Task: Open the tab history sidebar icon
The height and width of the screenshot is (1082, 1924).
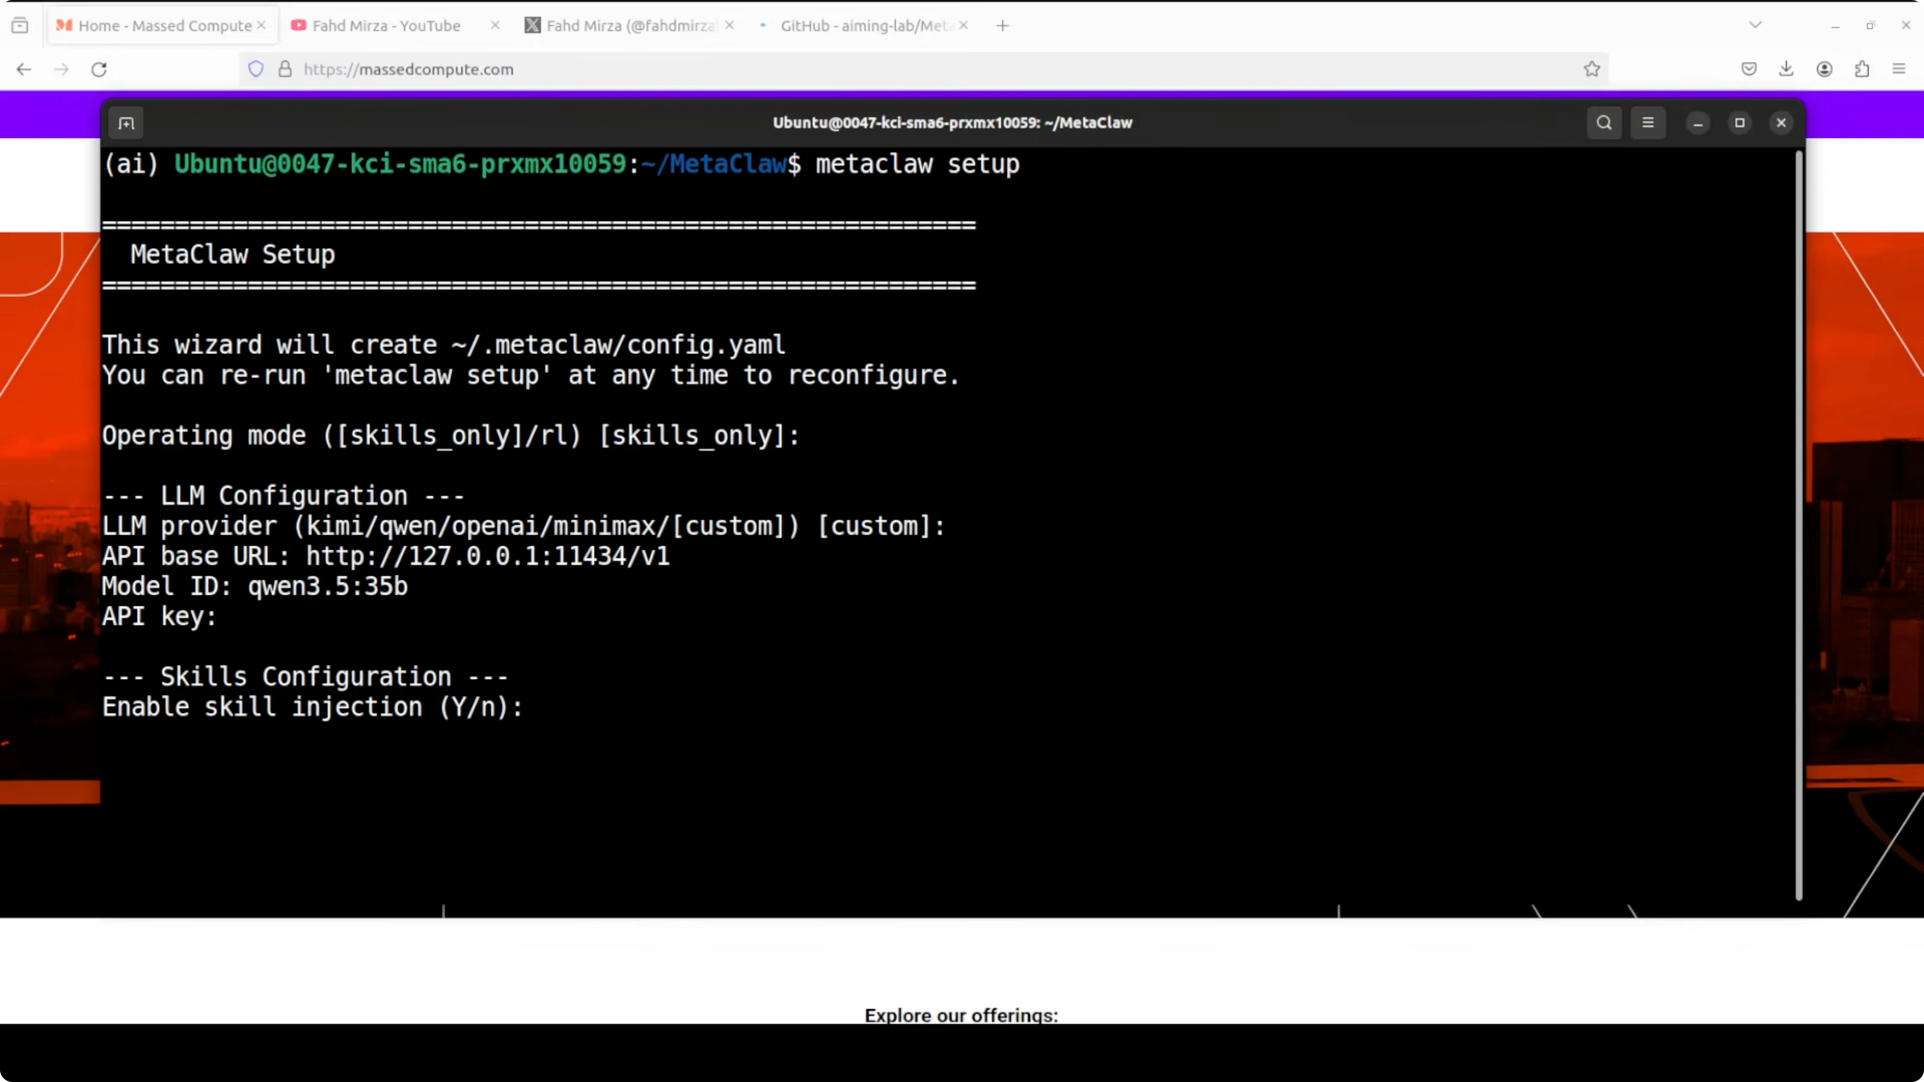Action: pos(20,25)
